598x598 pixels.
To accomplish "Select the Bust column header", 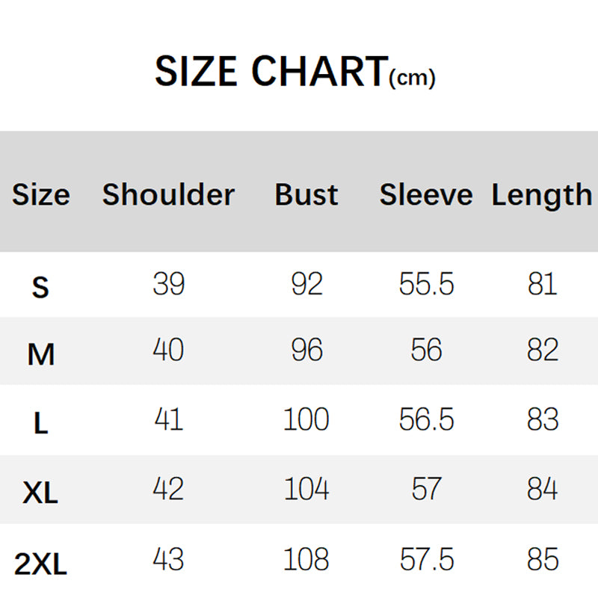I will point(306,195).
